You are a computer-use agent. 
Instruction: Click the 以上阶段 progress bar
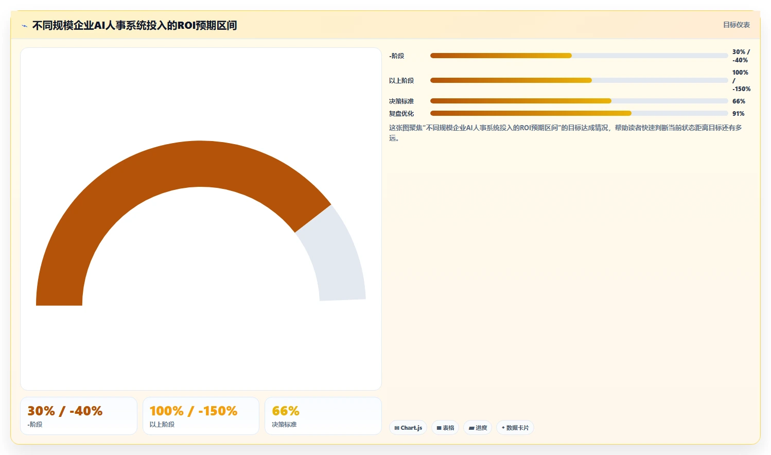[x=579, y=80]
